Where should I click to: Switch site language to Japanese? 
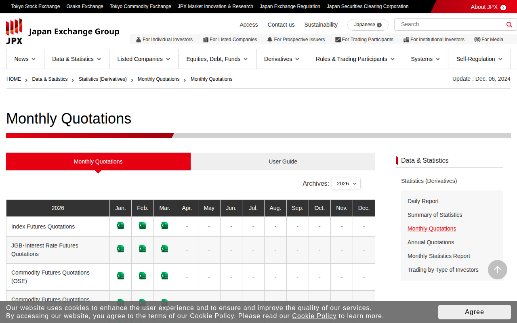[x=368, y=25]
